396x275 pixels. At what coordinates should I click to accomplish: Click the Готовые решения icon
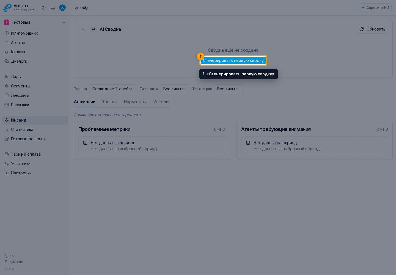pos(7,139)
